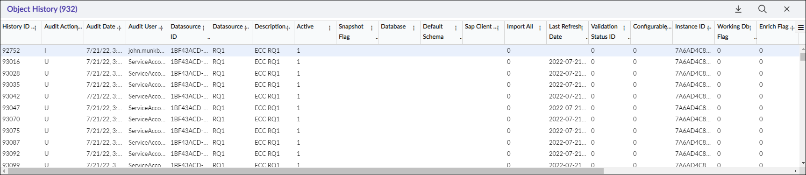The width and height of the screenshot is (806, 175).
Task: Sort by History ID column header
Action: [16, 27]
